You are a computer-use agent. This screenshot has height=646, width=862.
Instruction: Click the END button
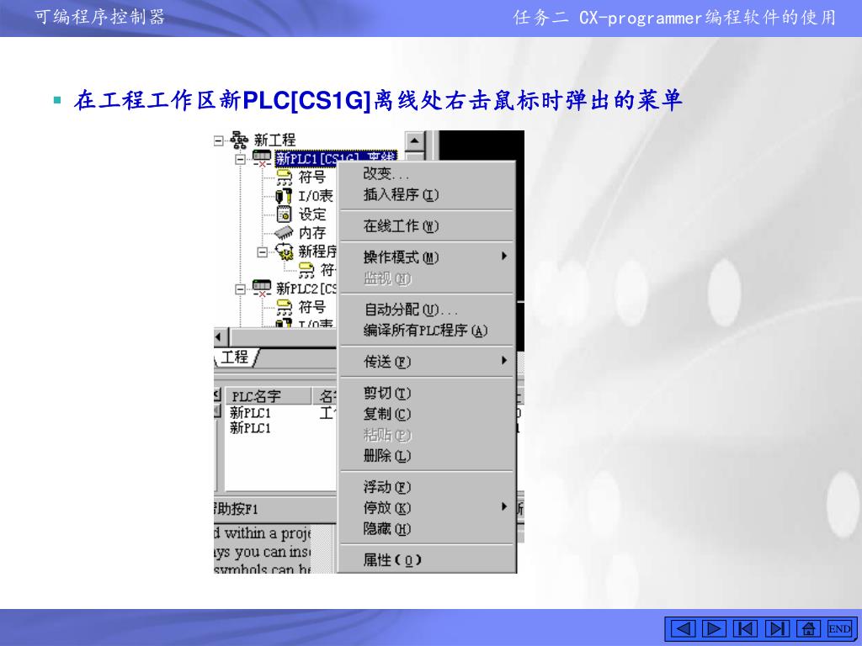tap(839, 627)
